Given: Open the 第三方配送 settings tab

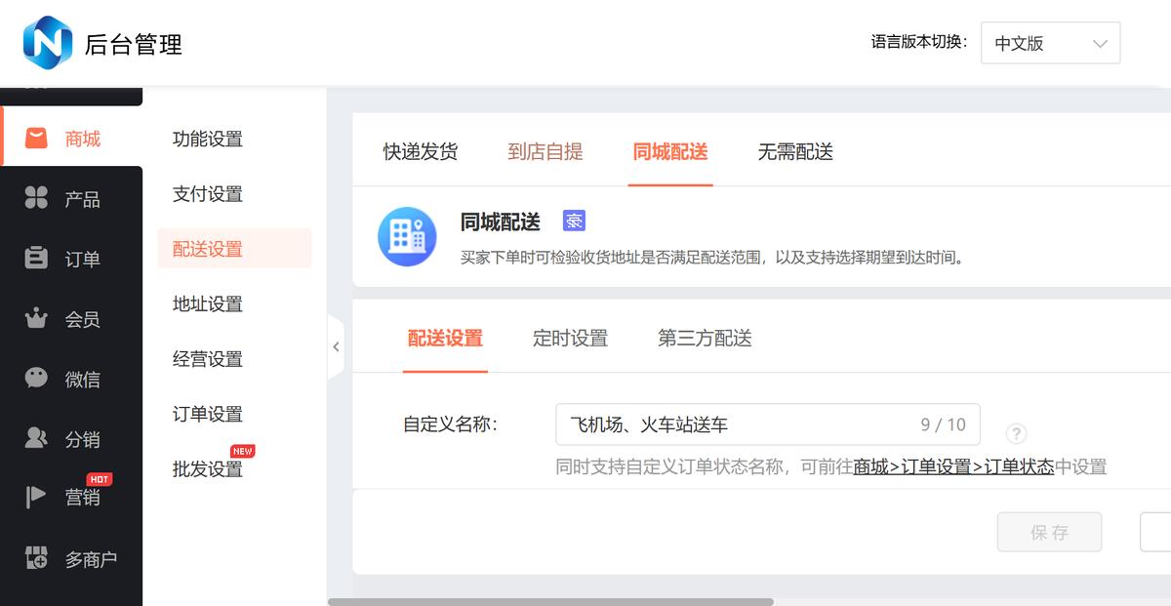Looking at the screenshot, I should [x=704, y=338].
